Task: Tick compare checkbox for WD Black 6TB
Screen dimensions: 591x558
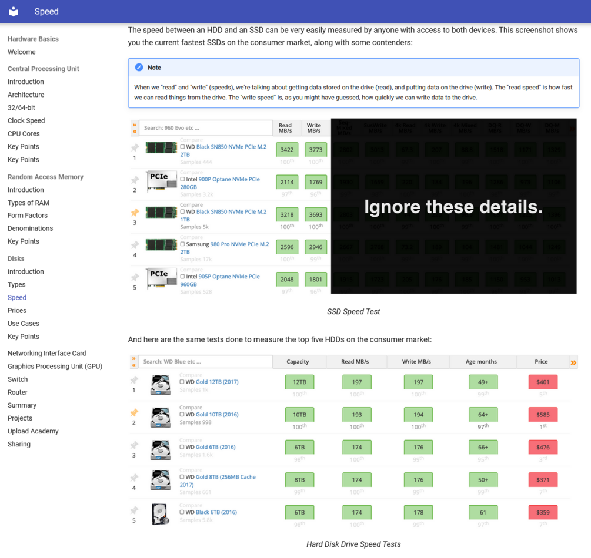Action: [182, 512]
